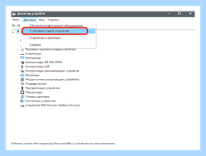Select Очереди печати row

point(36,84)
